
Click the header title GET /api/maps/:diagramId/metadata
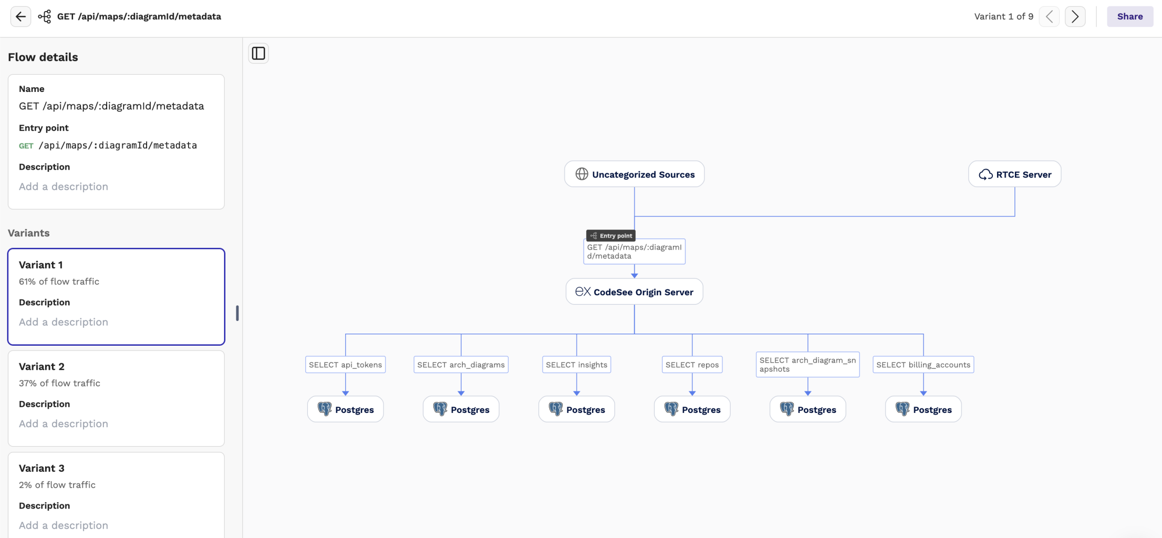pyautogui.click(x=139, y=16)
